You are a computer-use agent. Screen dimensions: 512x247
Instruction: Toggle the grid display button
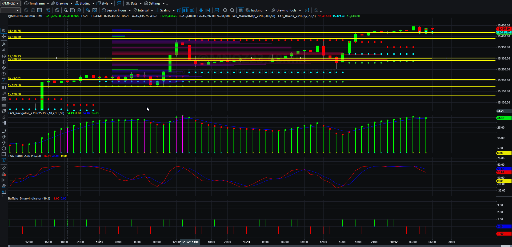point(241,10)
